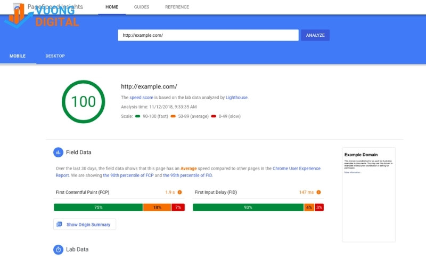Click the green 75% FCP bar segment

point(98,207)
